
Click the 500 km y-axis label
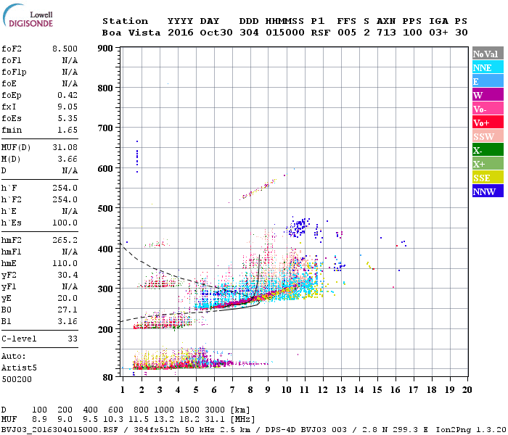[105, 209]
